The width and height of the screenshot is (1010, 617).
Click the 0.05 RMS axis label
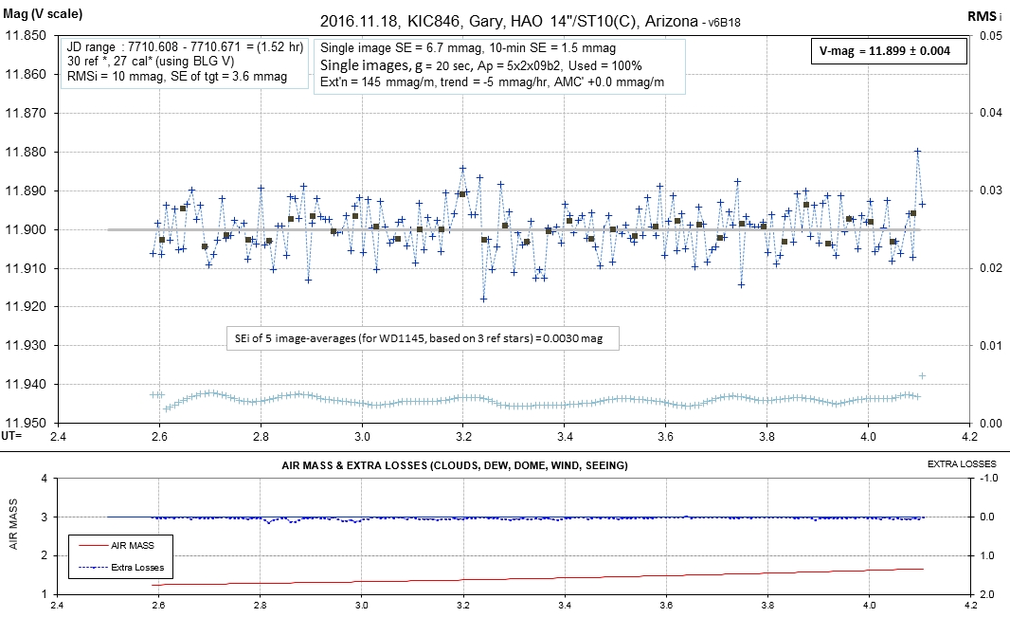pos(991,35)
